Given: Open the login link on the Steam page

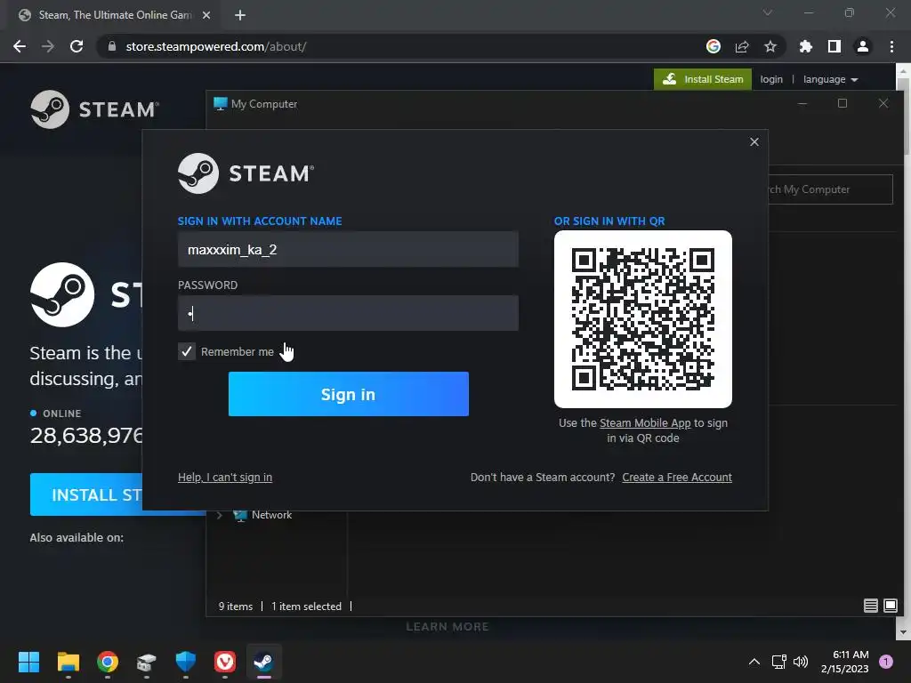Looking at the screenshot, I should point(771,79).
